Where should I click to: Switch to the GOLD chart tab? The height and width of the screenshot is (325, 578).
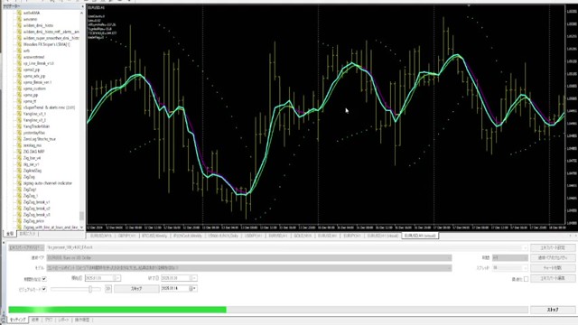click(x=303, y=236)
